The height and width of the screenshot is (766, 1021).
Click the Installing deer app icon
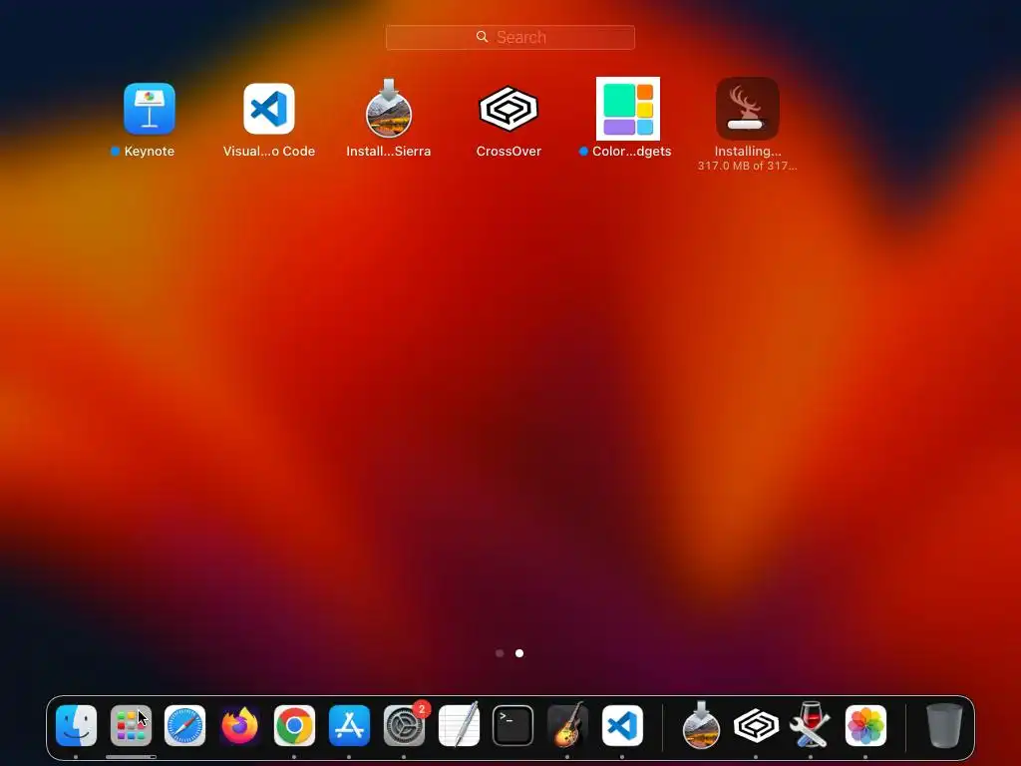pyautogui.click(x=748, y=109)
